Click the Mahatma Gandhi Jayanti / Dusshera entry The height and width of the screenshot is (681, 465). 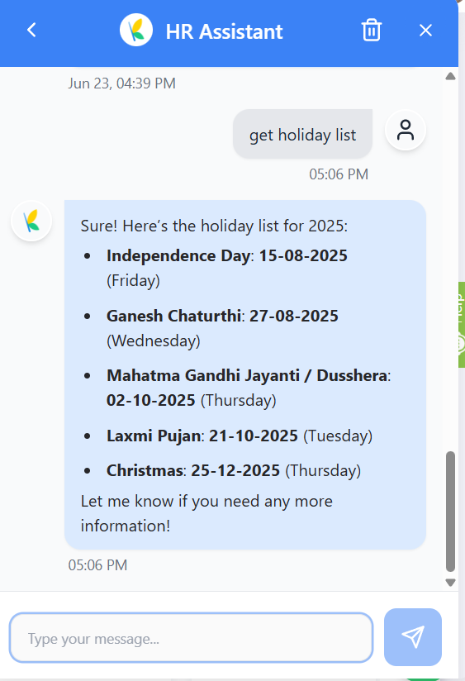click(x=249, y=388)
